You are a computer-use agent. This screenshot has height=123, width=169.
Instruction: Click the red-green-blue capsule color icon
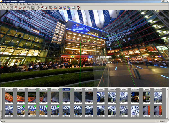click(69, 8)
